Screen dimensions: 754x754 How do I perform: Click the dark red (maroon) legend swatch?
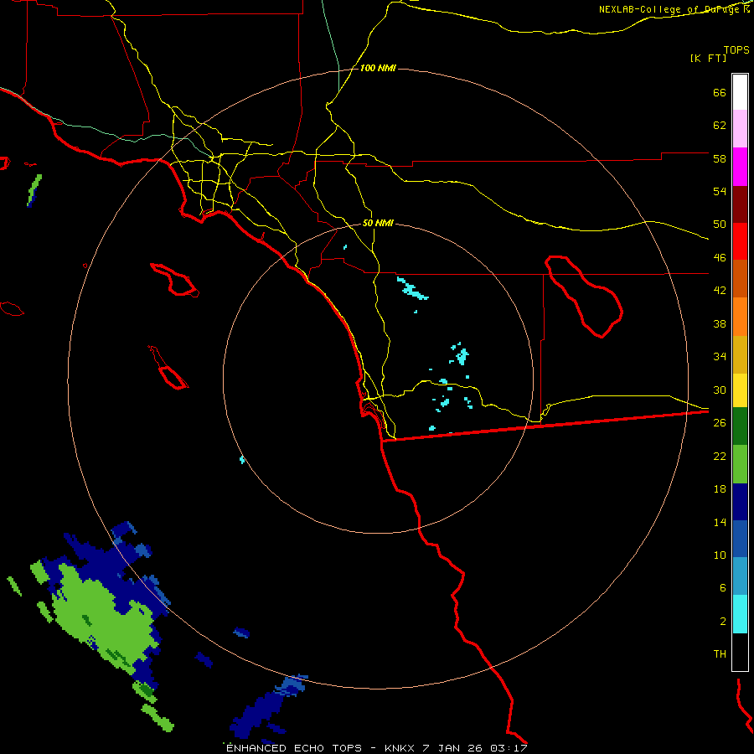click(740, 204)
